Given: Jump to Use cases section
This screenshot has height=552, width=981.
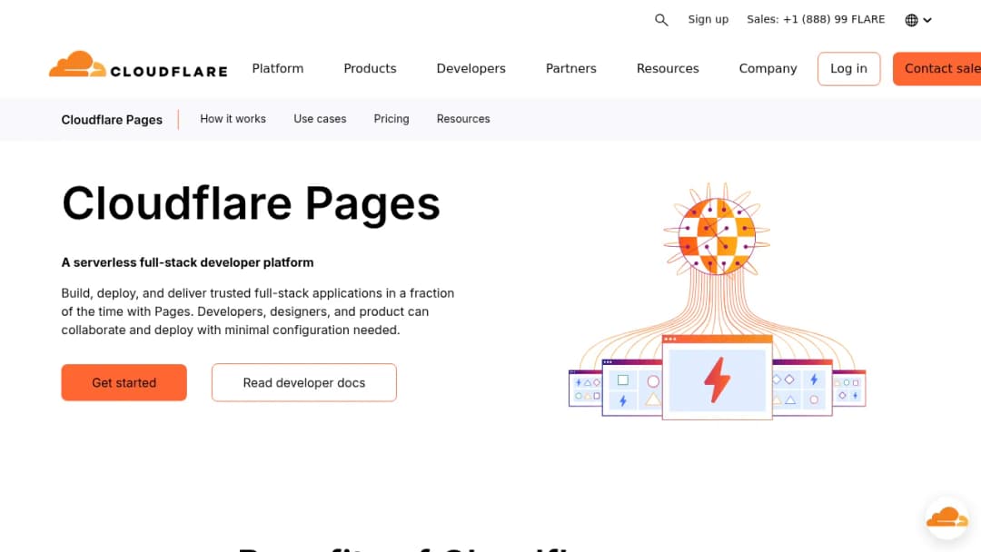Looking at the screenshot, I should (320, 119).
